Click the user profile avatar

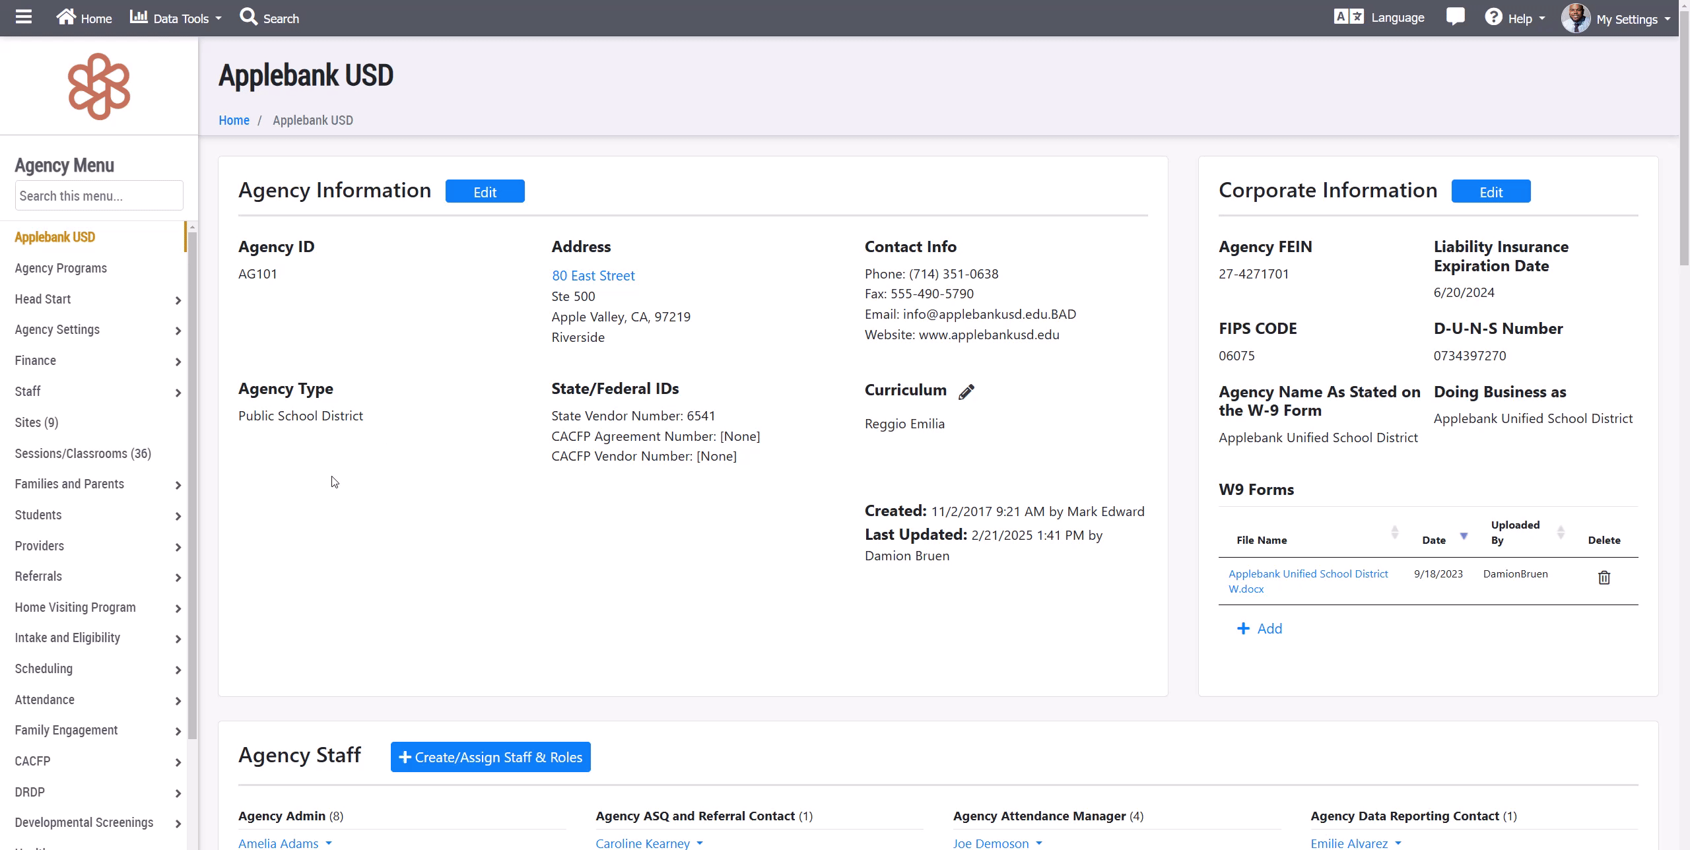(1575, 18)
